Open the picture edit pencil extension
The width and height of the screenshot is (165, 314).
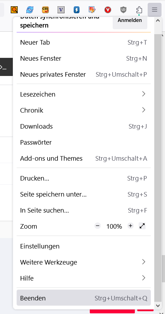coord(92,10)
